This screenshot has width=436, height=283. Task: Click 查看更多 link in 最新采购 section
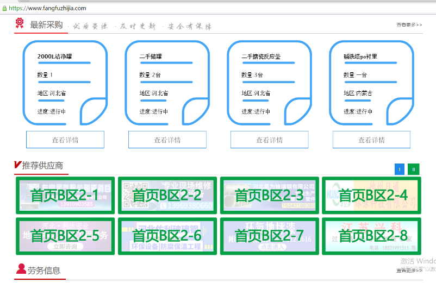click(x=409, y=25)
